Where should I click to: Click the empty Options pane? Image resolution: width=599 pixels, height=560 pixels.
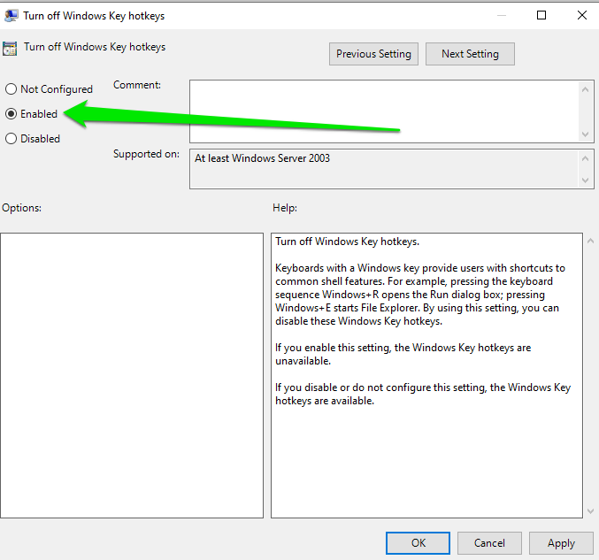tap(132, 375)
